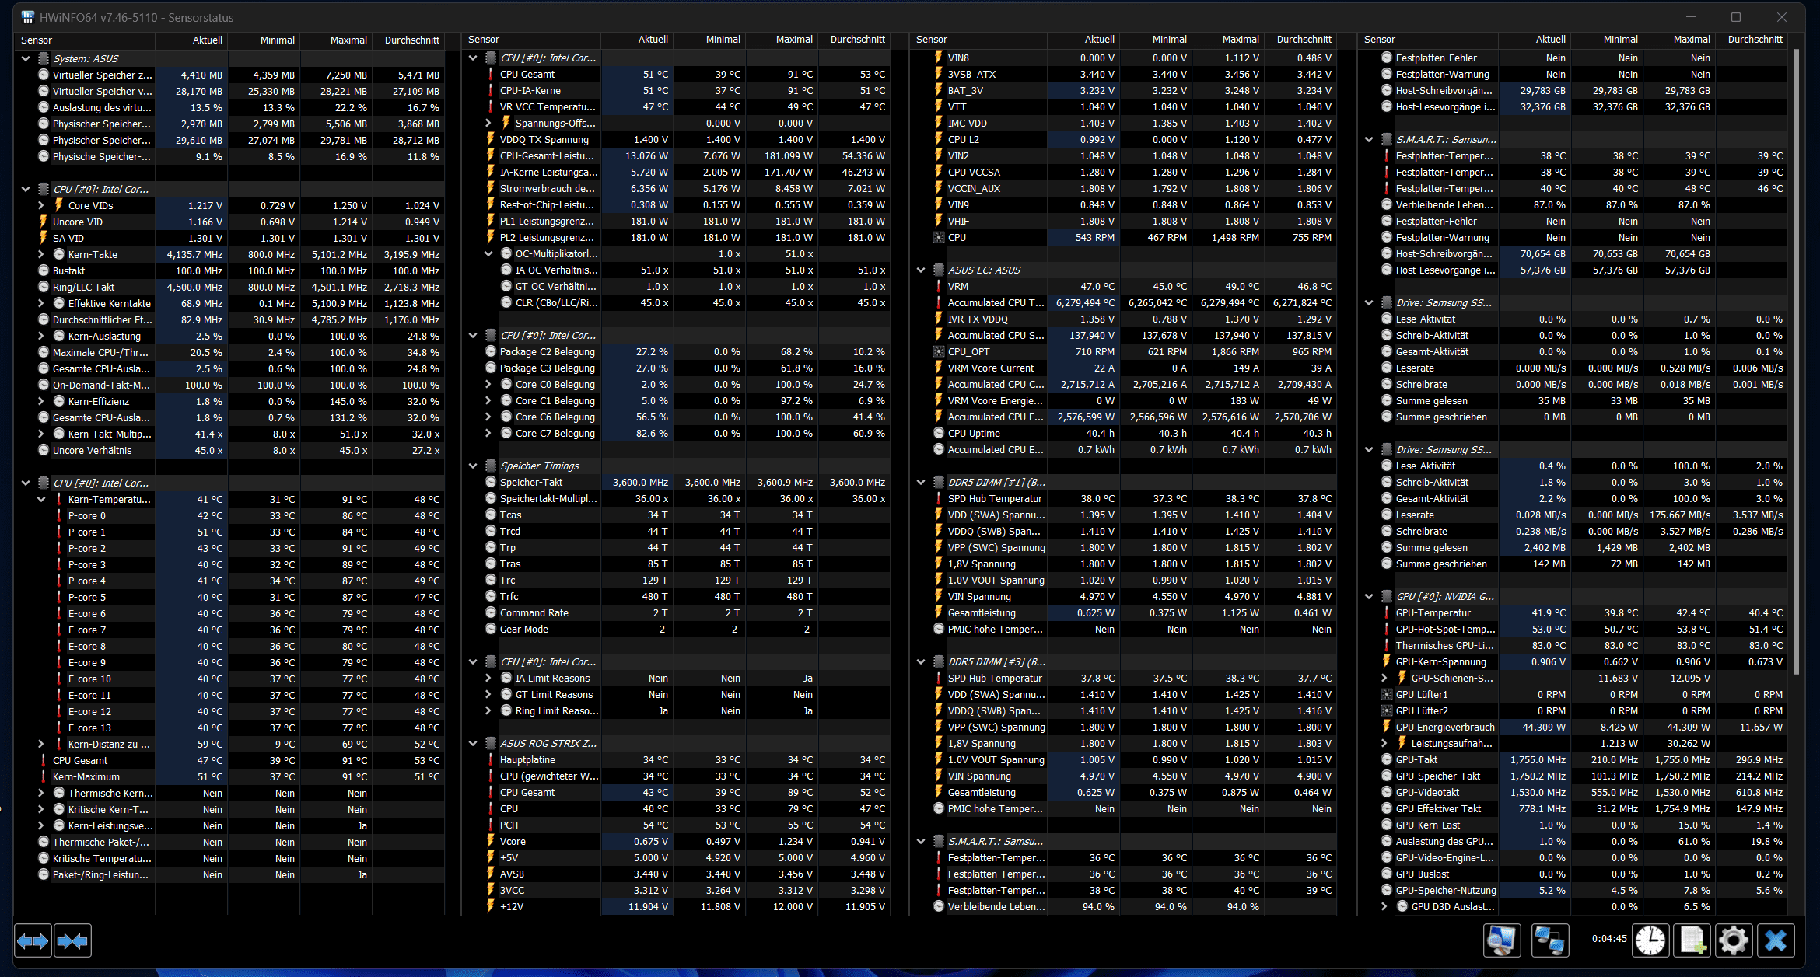Open the summary monitor icon
Image resolution: width=1820 pixels, height=977 pixels.
click(x=1501, y=940)
